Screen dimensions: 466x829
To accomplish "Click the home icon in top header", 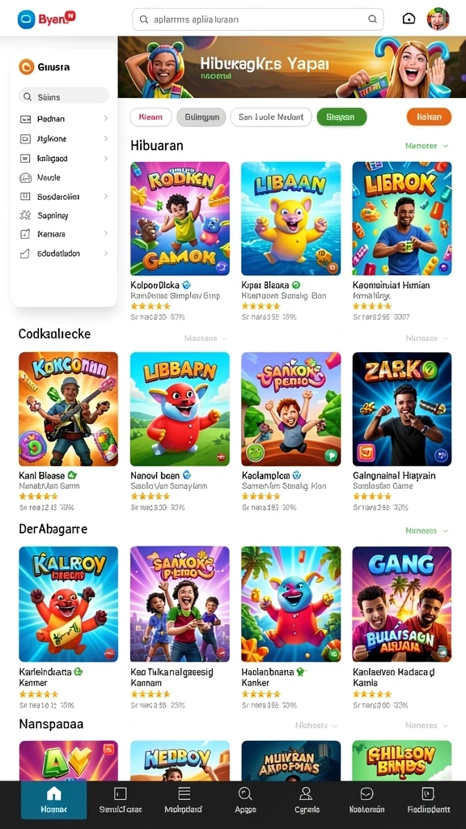I will click(409, 19).
